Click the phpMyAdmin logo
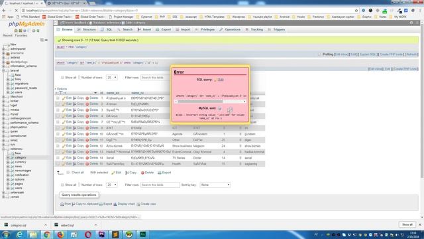This screenshot has width=424, height=239. (x=26, y=24)
